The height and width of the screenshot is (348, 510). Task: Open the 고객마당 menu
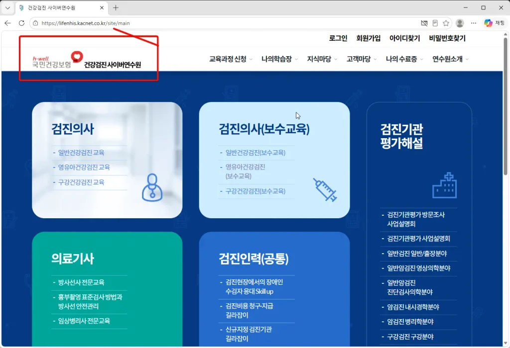coord(359,59)
